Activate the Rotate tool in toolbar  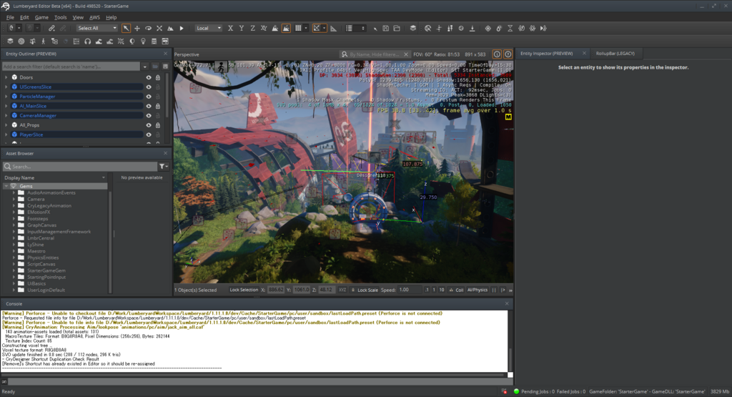point(148,28)
